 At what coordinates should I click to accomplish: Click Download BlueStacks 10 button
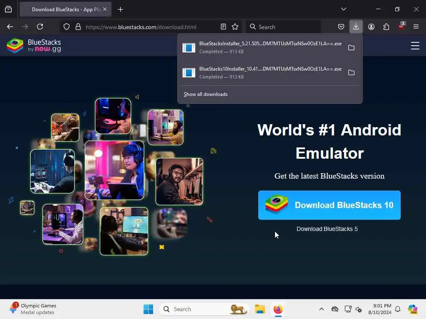(329, 205)
